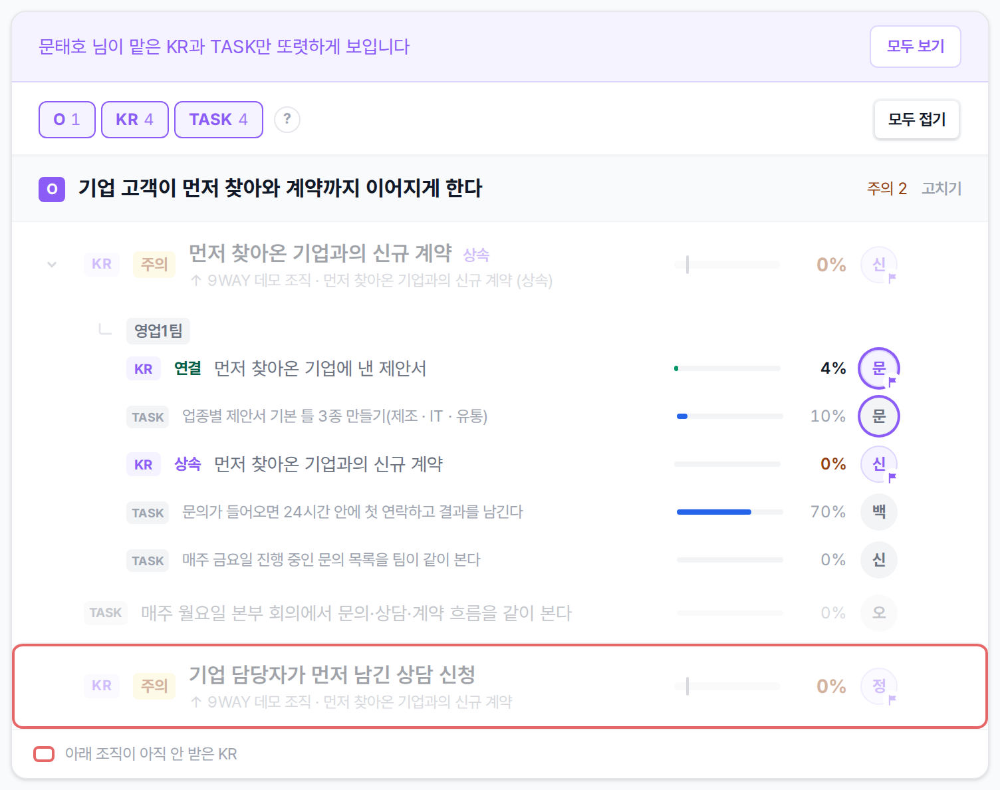Open the 신 avatar on the top 주의 신규 계약 KR

879,265
